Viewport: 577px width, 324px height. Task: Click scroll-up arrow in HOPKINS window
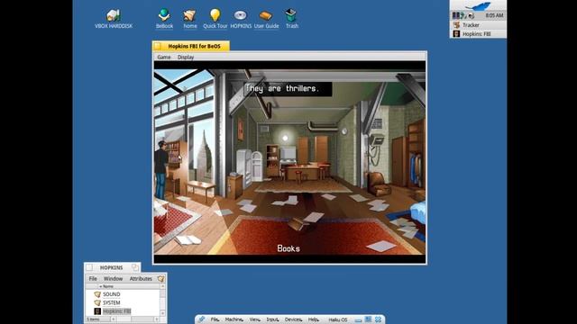[x=162, y=286]
